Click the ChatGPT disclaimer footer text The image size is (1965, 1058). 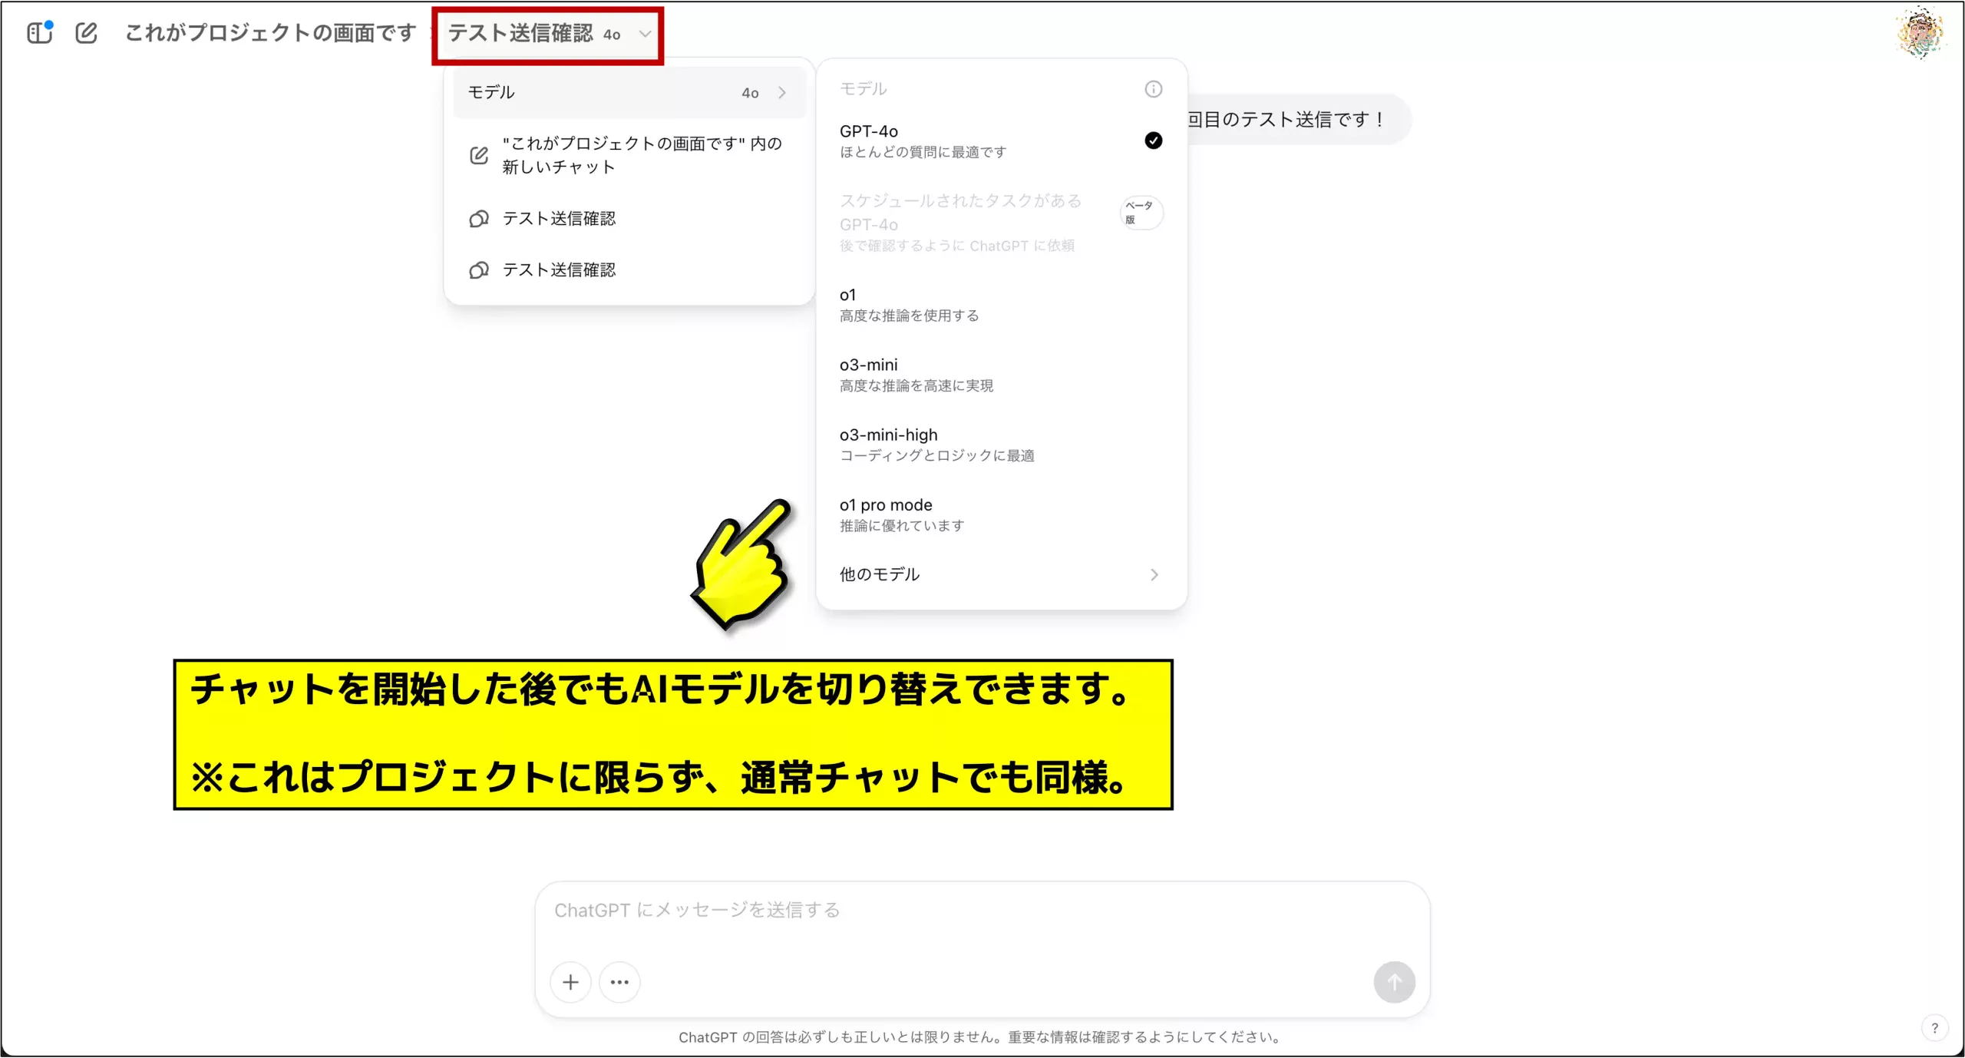[x=981, y=1037]
